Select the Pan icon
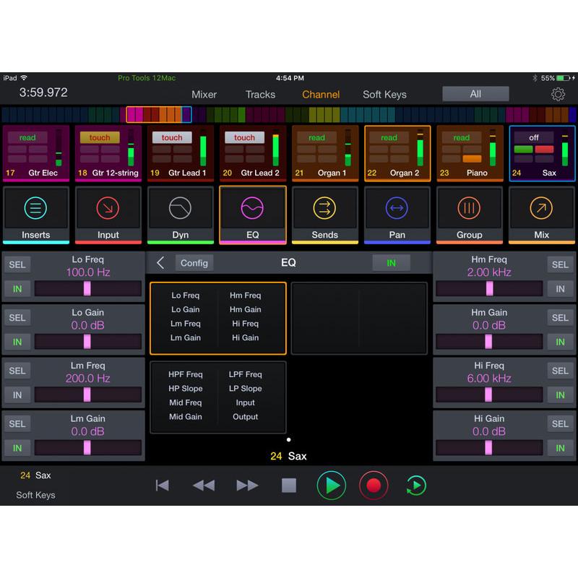The image size is (578, 578). (397, 215)
